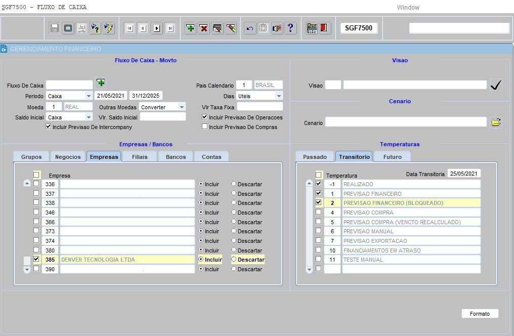Click the Gerenciamento Financeiro panel icon

tap(4, 49)
